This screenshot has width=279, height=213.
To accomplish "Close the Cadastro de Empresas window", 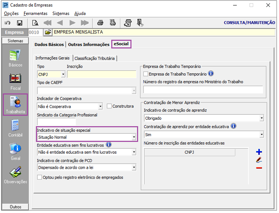I will [268, 5].
